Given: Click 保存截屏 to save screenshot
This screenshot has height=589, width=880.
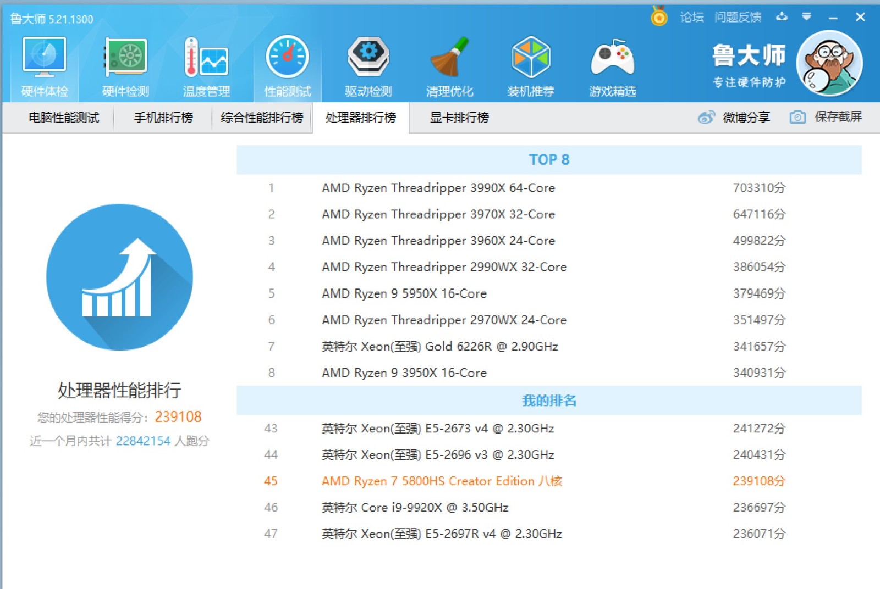Looking at the screenshot, I should 838,116.
